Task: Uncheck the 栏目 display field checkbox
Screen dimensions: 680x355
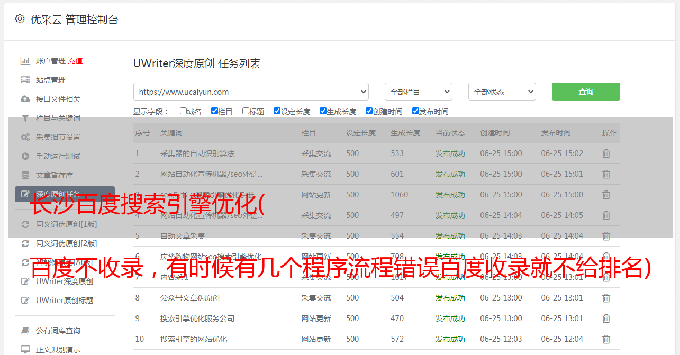Action: pos(214,111)
